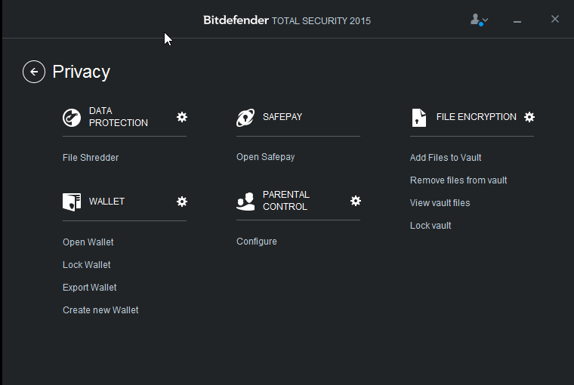Configure Parental Control
Image resolution: width=574 pixels, height=385 pixels.
(x=257, y=242)
